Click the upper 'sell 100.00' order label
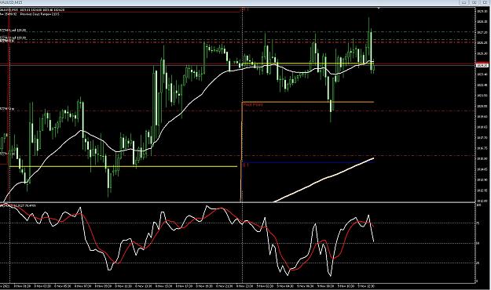491x290 pixels. (14, 31)
